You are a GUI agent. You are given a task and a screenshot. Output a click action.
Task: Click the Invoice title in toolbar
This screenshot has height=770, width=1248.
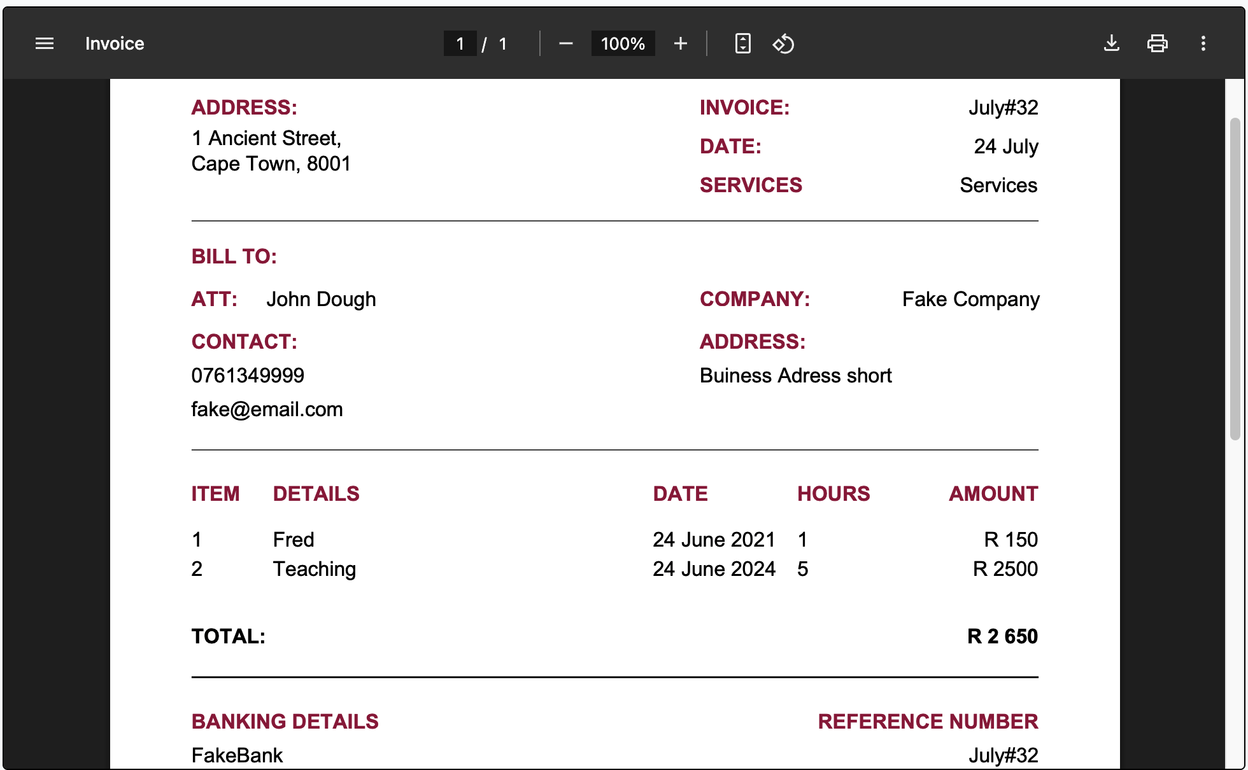click(x=115, y=43)
